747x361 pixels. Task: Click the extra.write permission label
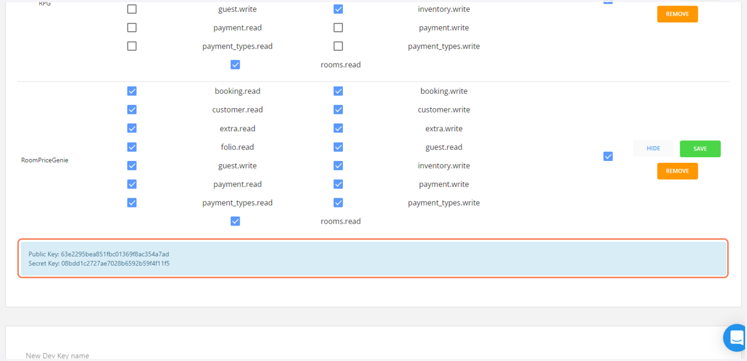444,129
